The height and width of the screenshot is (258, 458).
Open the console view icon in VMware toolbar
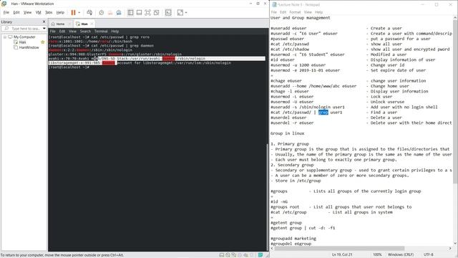click(168, 13)
